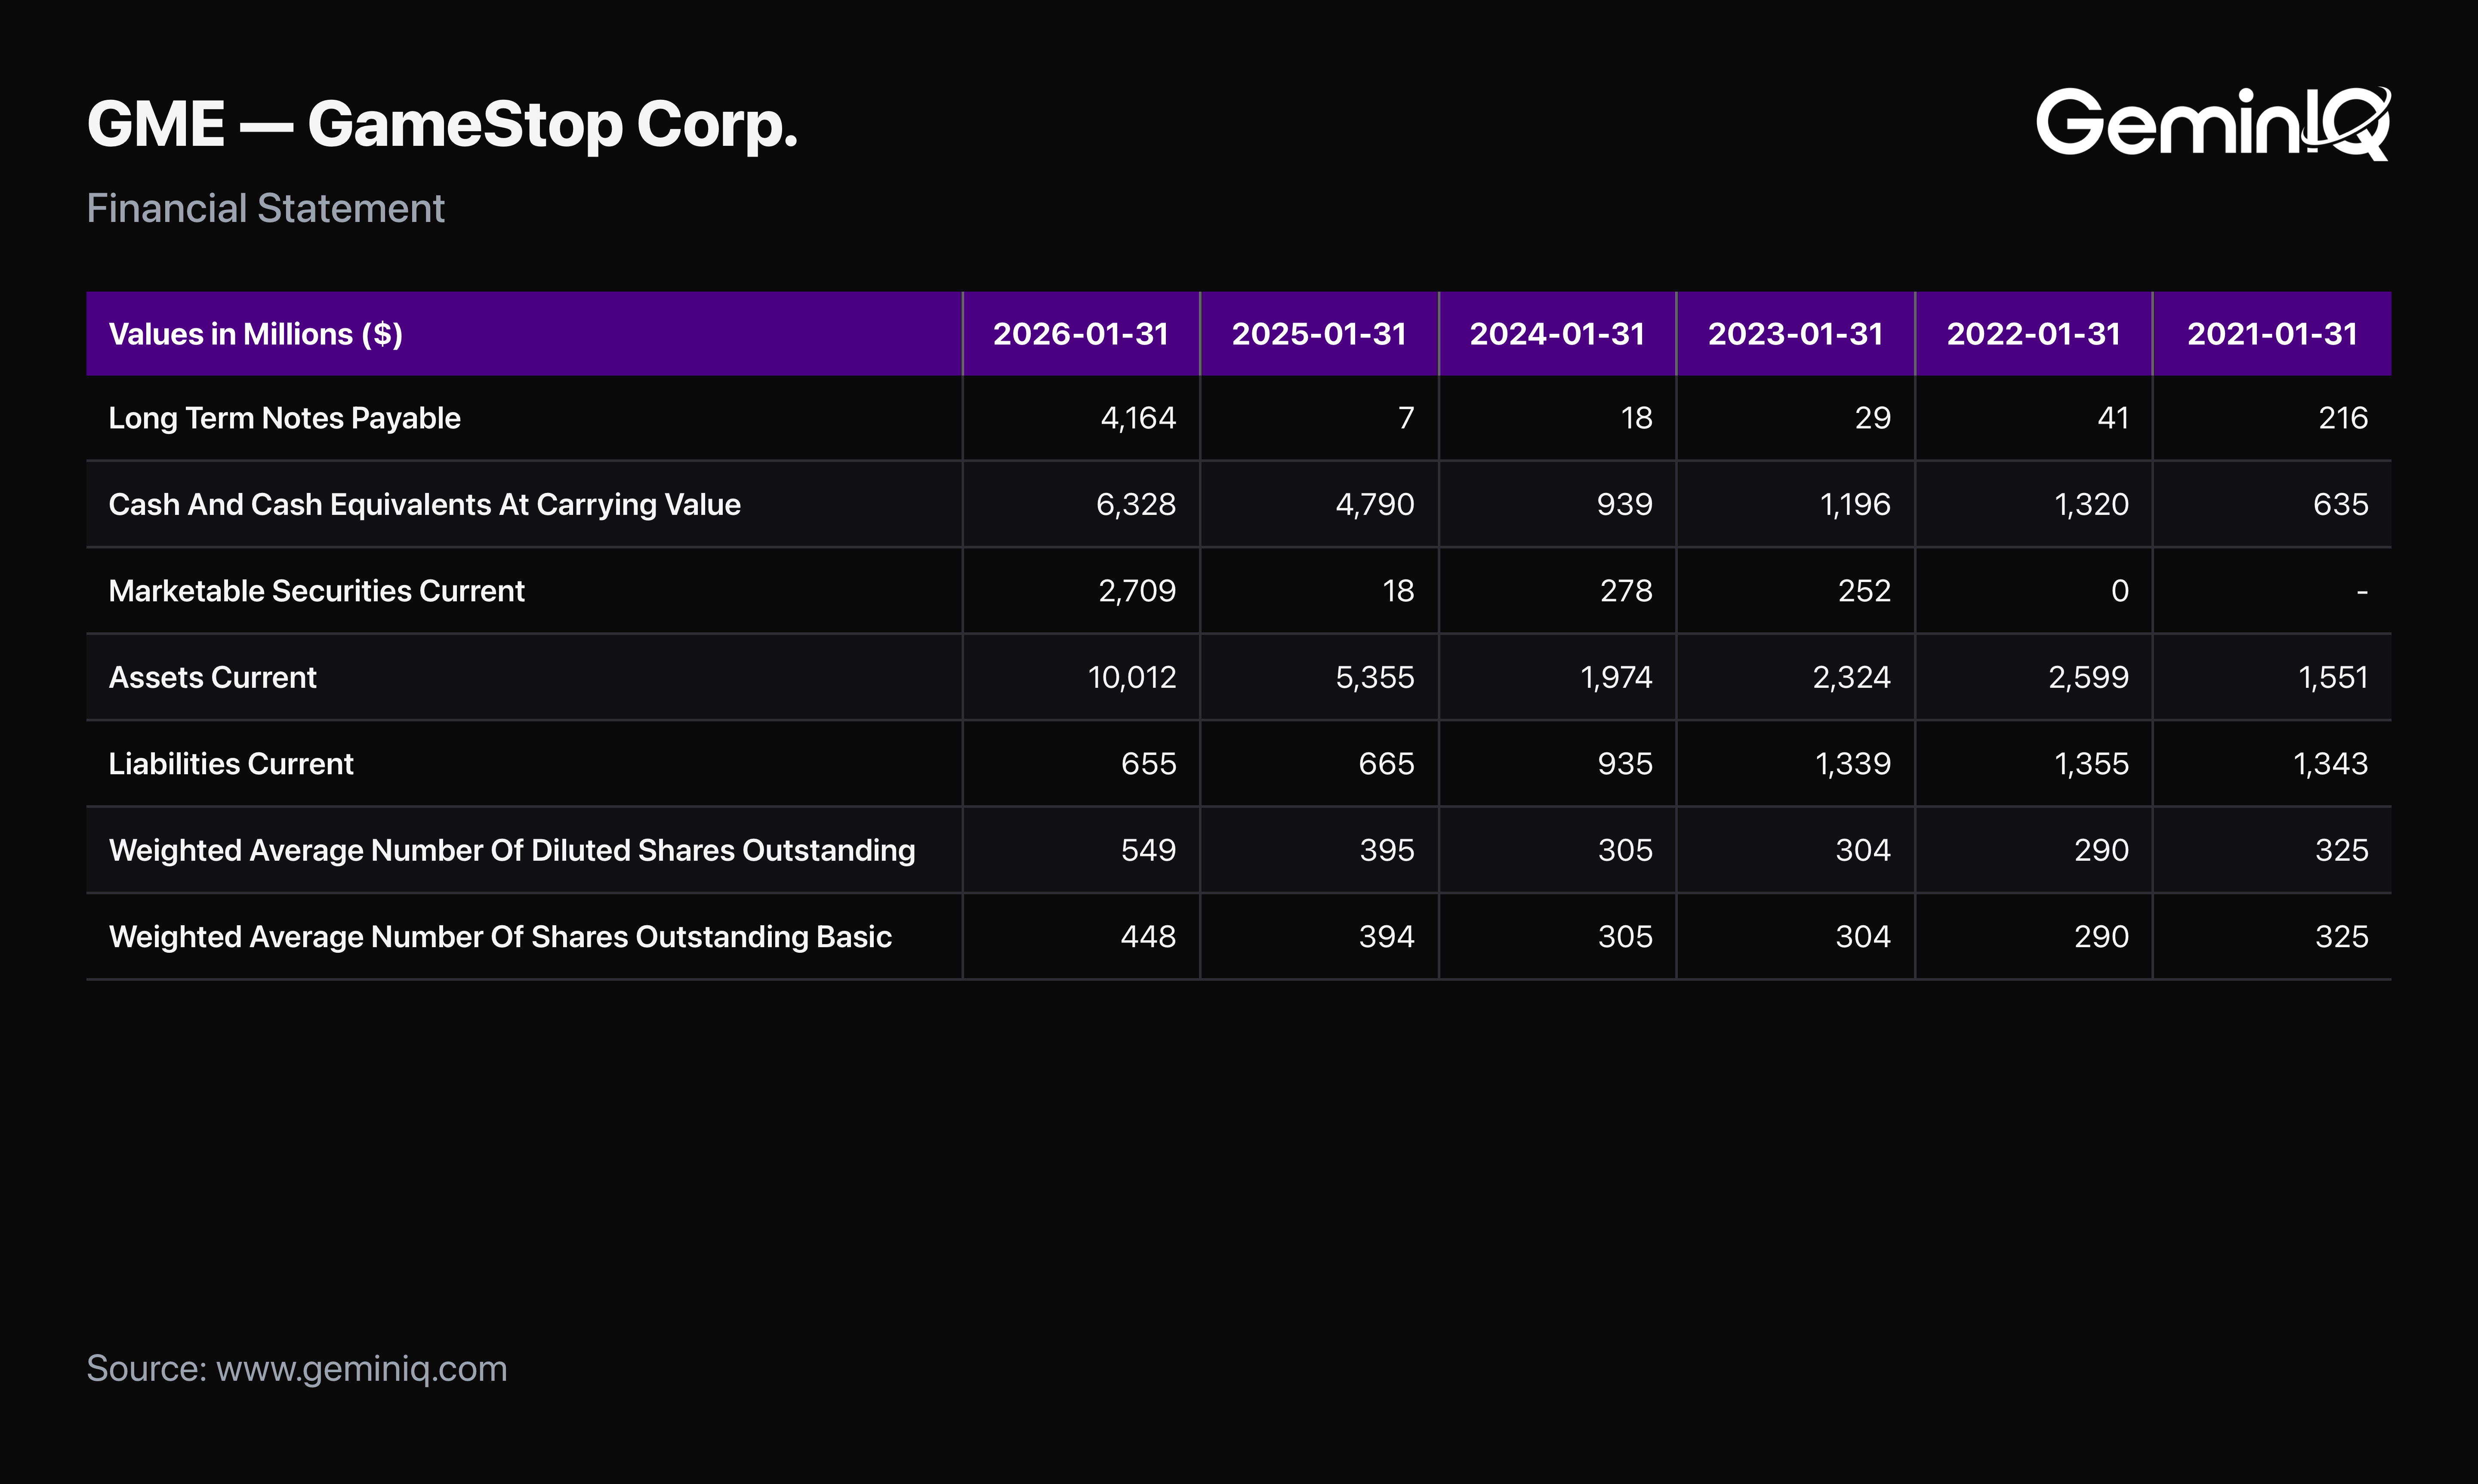
Task: Click the cash value 1,196
Action: click(x=1856, y=505)
